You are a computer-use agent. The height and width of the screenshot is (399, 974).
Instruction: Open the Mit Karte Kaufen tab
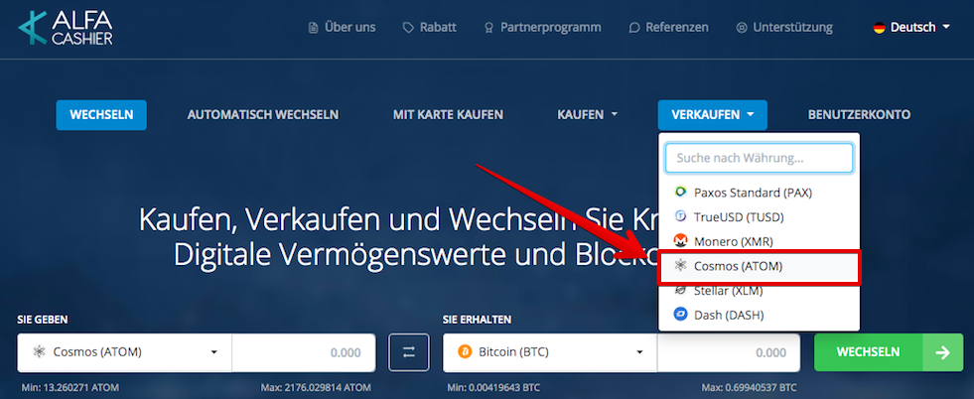pyautogui.click(x=448, y=115)
